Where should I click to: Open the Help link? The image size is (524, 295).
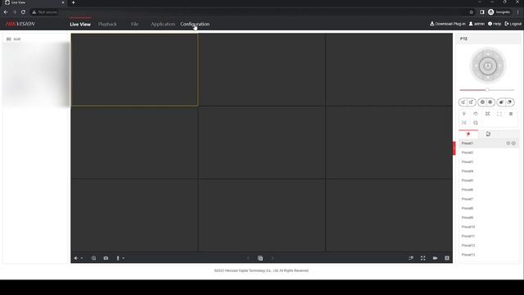pos(495,24)
